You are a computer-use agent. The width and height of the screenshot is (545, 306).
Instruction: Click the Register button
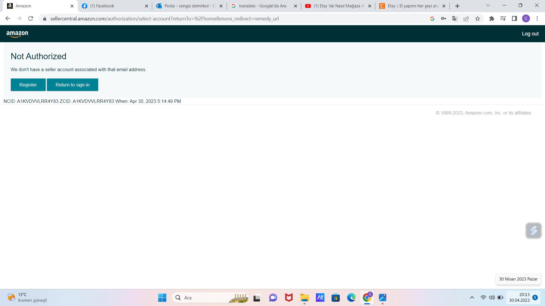pyautogui.click(x=28, y=85)
